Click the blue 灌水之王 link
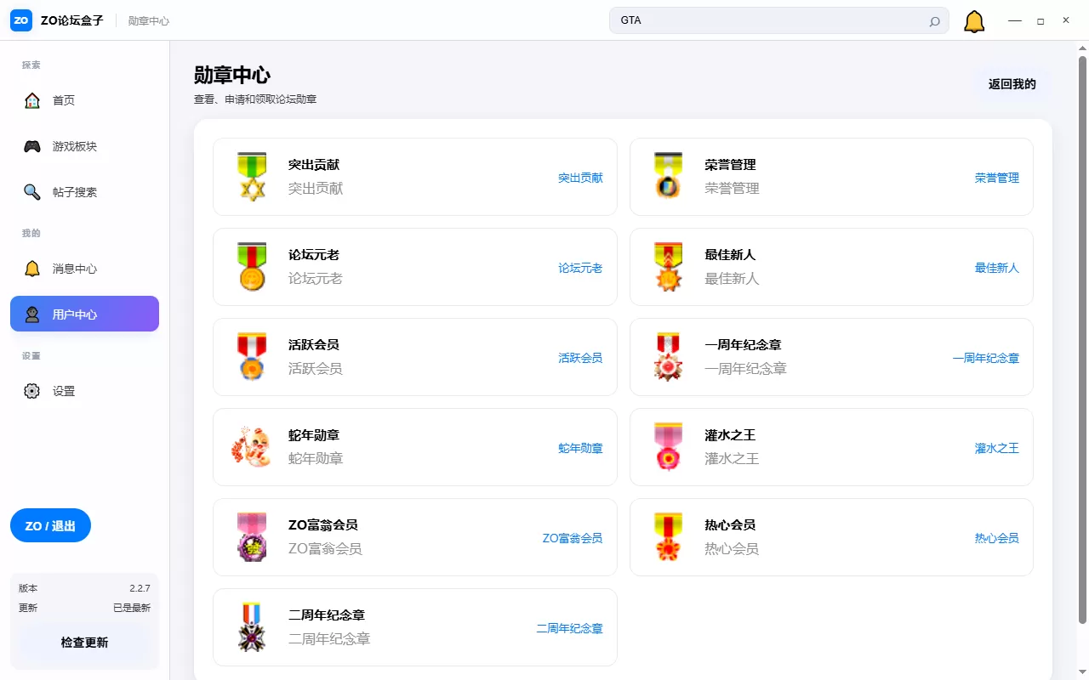Viewport: 1089px width, 680px height. pyautogui.click(x=997, y=448)
